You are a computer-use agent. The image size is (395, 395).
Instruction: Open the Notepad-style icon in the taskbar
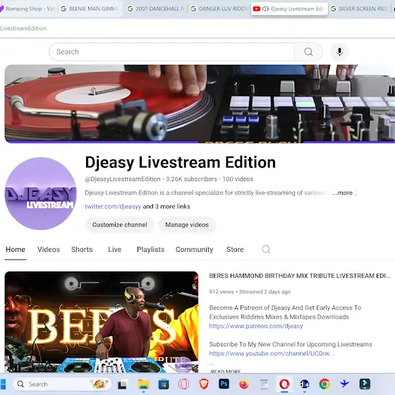coord(264,384)
